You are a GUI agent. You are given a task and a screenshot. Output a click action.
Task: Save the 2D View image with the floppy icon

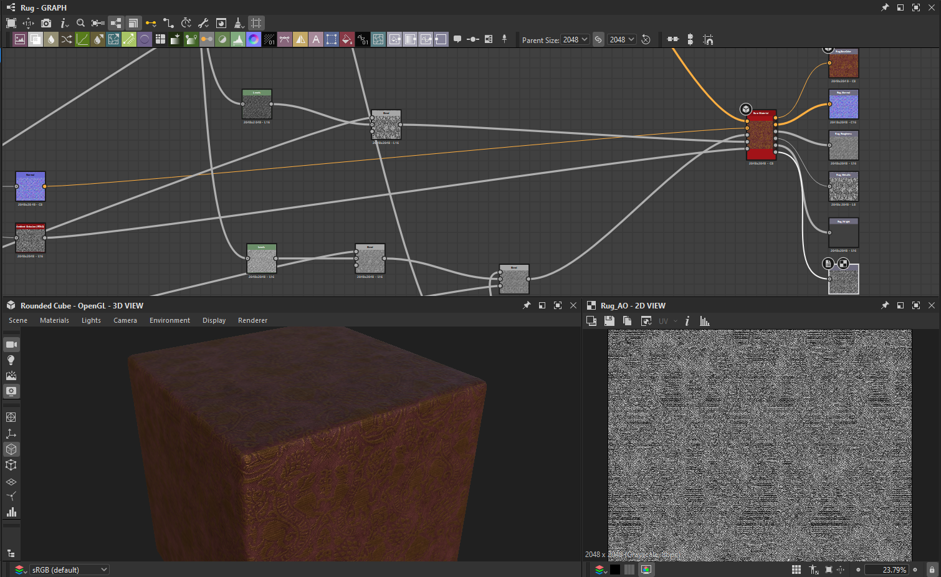pyautogui.click(x=609, y=321)
